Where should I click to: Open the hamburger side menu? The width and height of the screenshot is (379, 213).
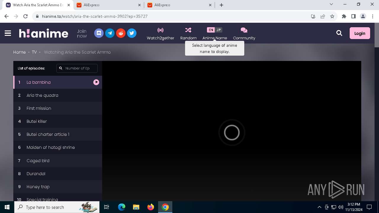pyautogui.click(x=8, y=33)
